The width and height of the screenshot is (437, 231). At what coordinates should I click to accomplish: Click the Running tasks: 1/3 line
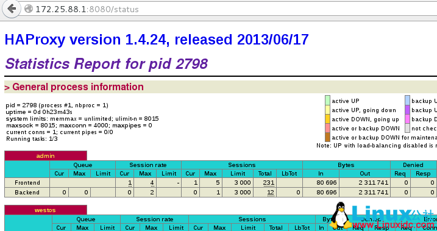point(32,139)
